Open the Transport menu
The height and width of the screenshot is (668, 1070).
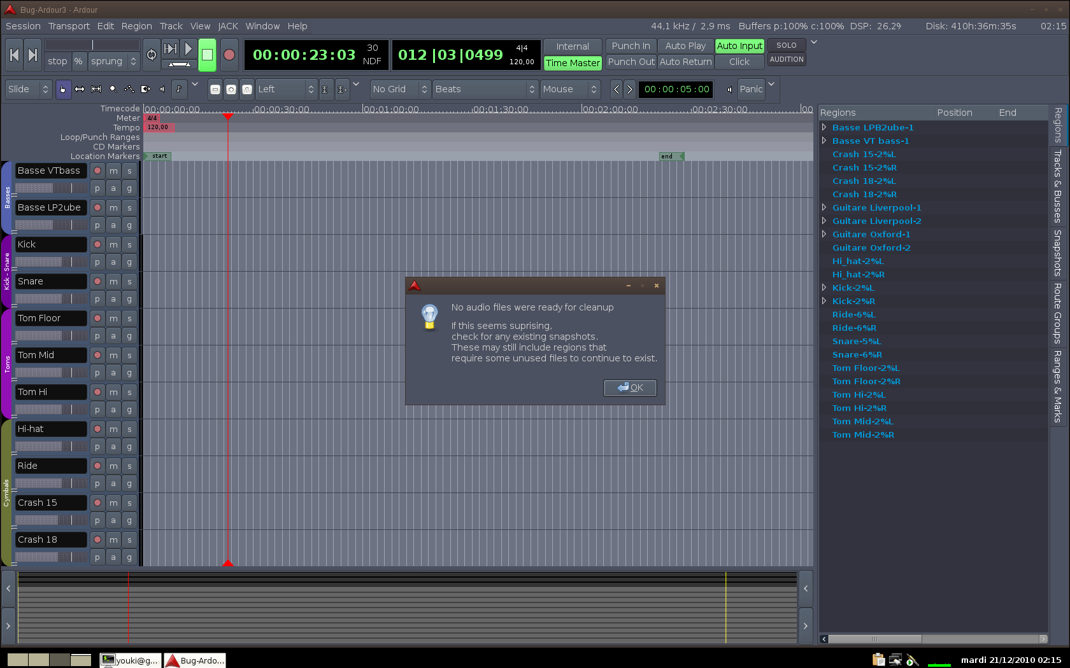tap(69, 26)
